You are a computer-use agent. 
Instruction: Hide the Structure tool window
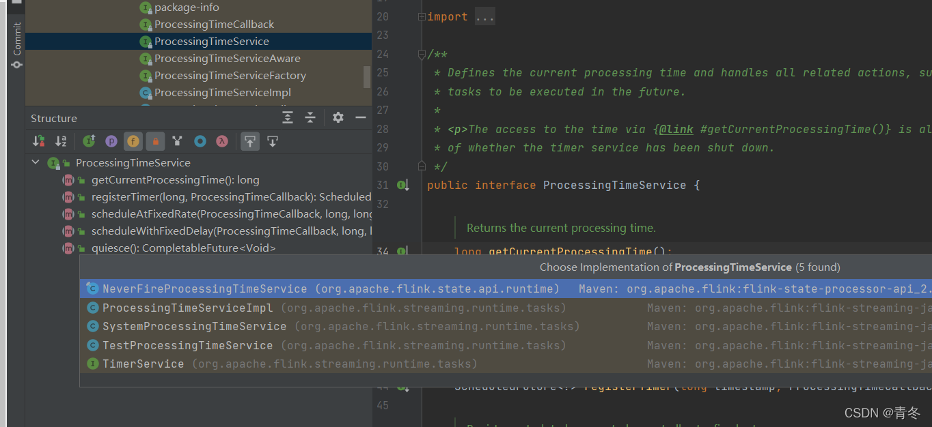[x=361, y=117]
